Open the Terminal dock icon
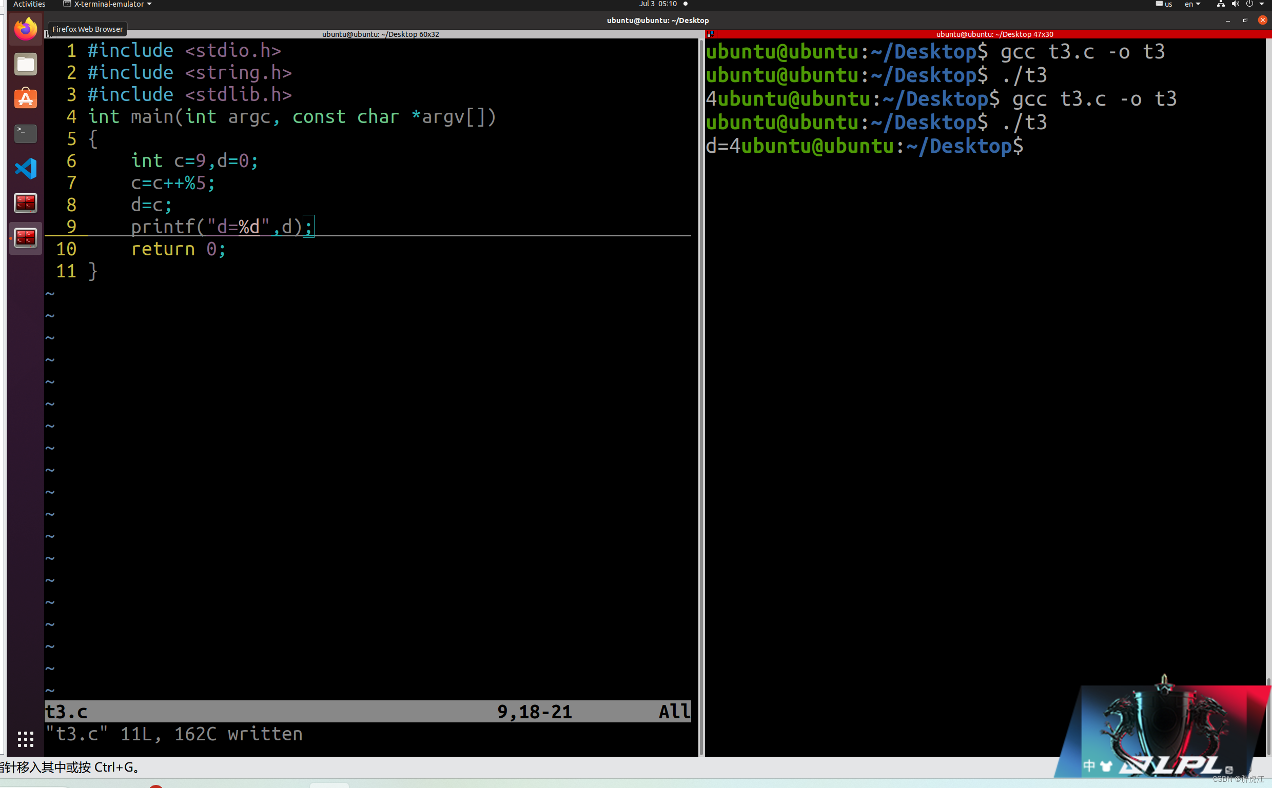This screenshot has width=1272, height=788. pyautogui.click(x=25, y=133)
